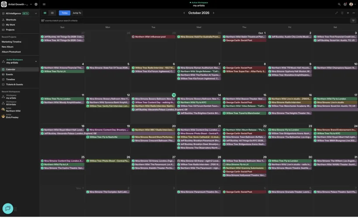Open Shortcuts in sidebar

point(11,20)
